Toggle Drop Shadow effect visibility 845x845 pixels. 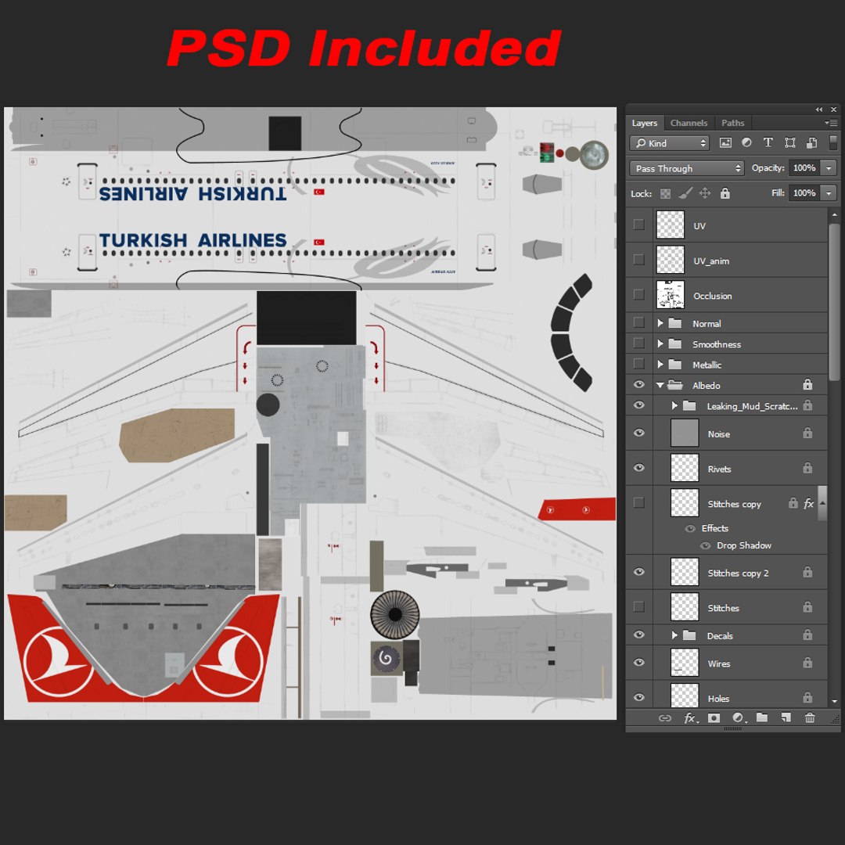705,546
